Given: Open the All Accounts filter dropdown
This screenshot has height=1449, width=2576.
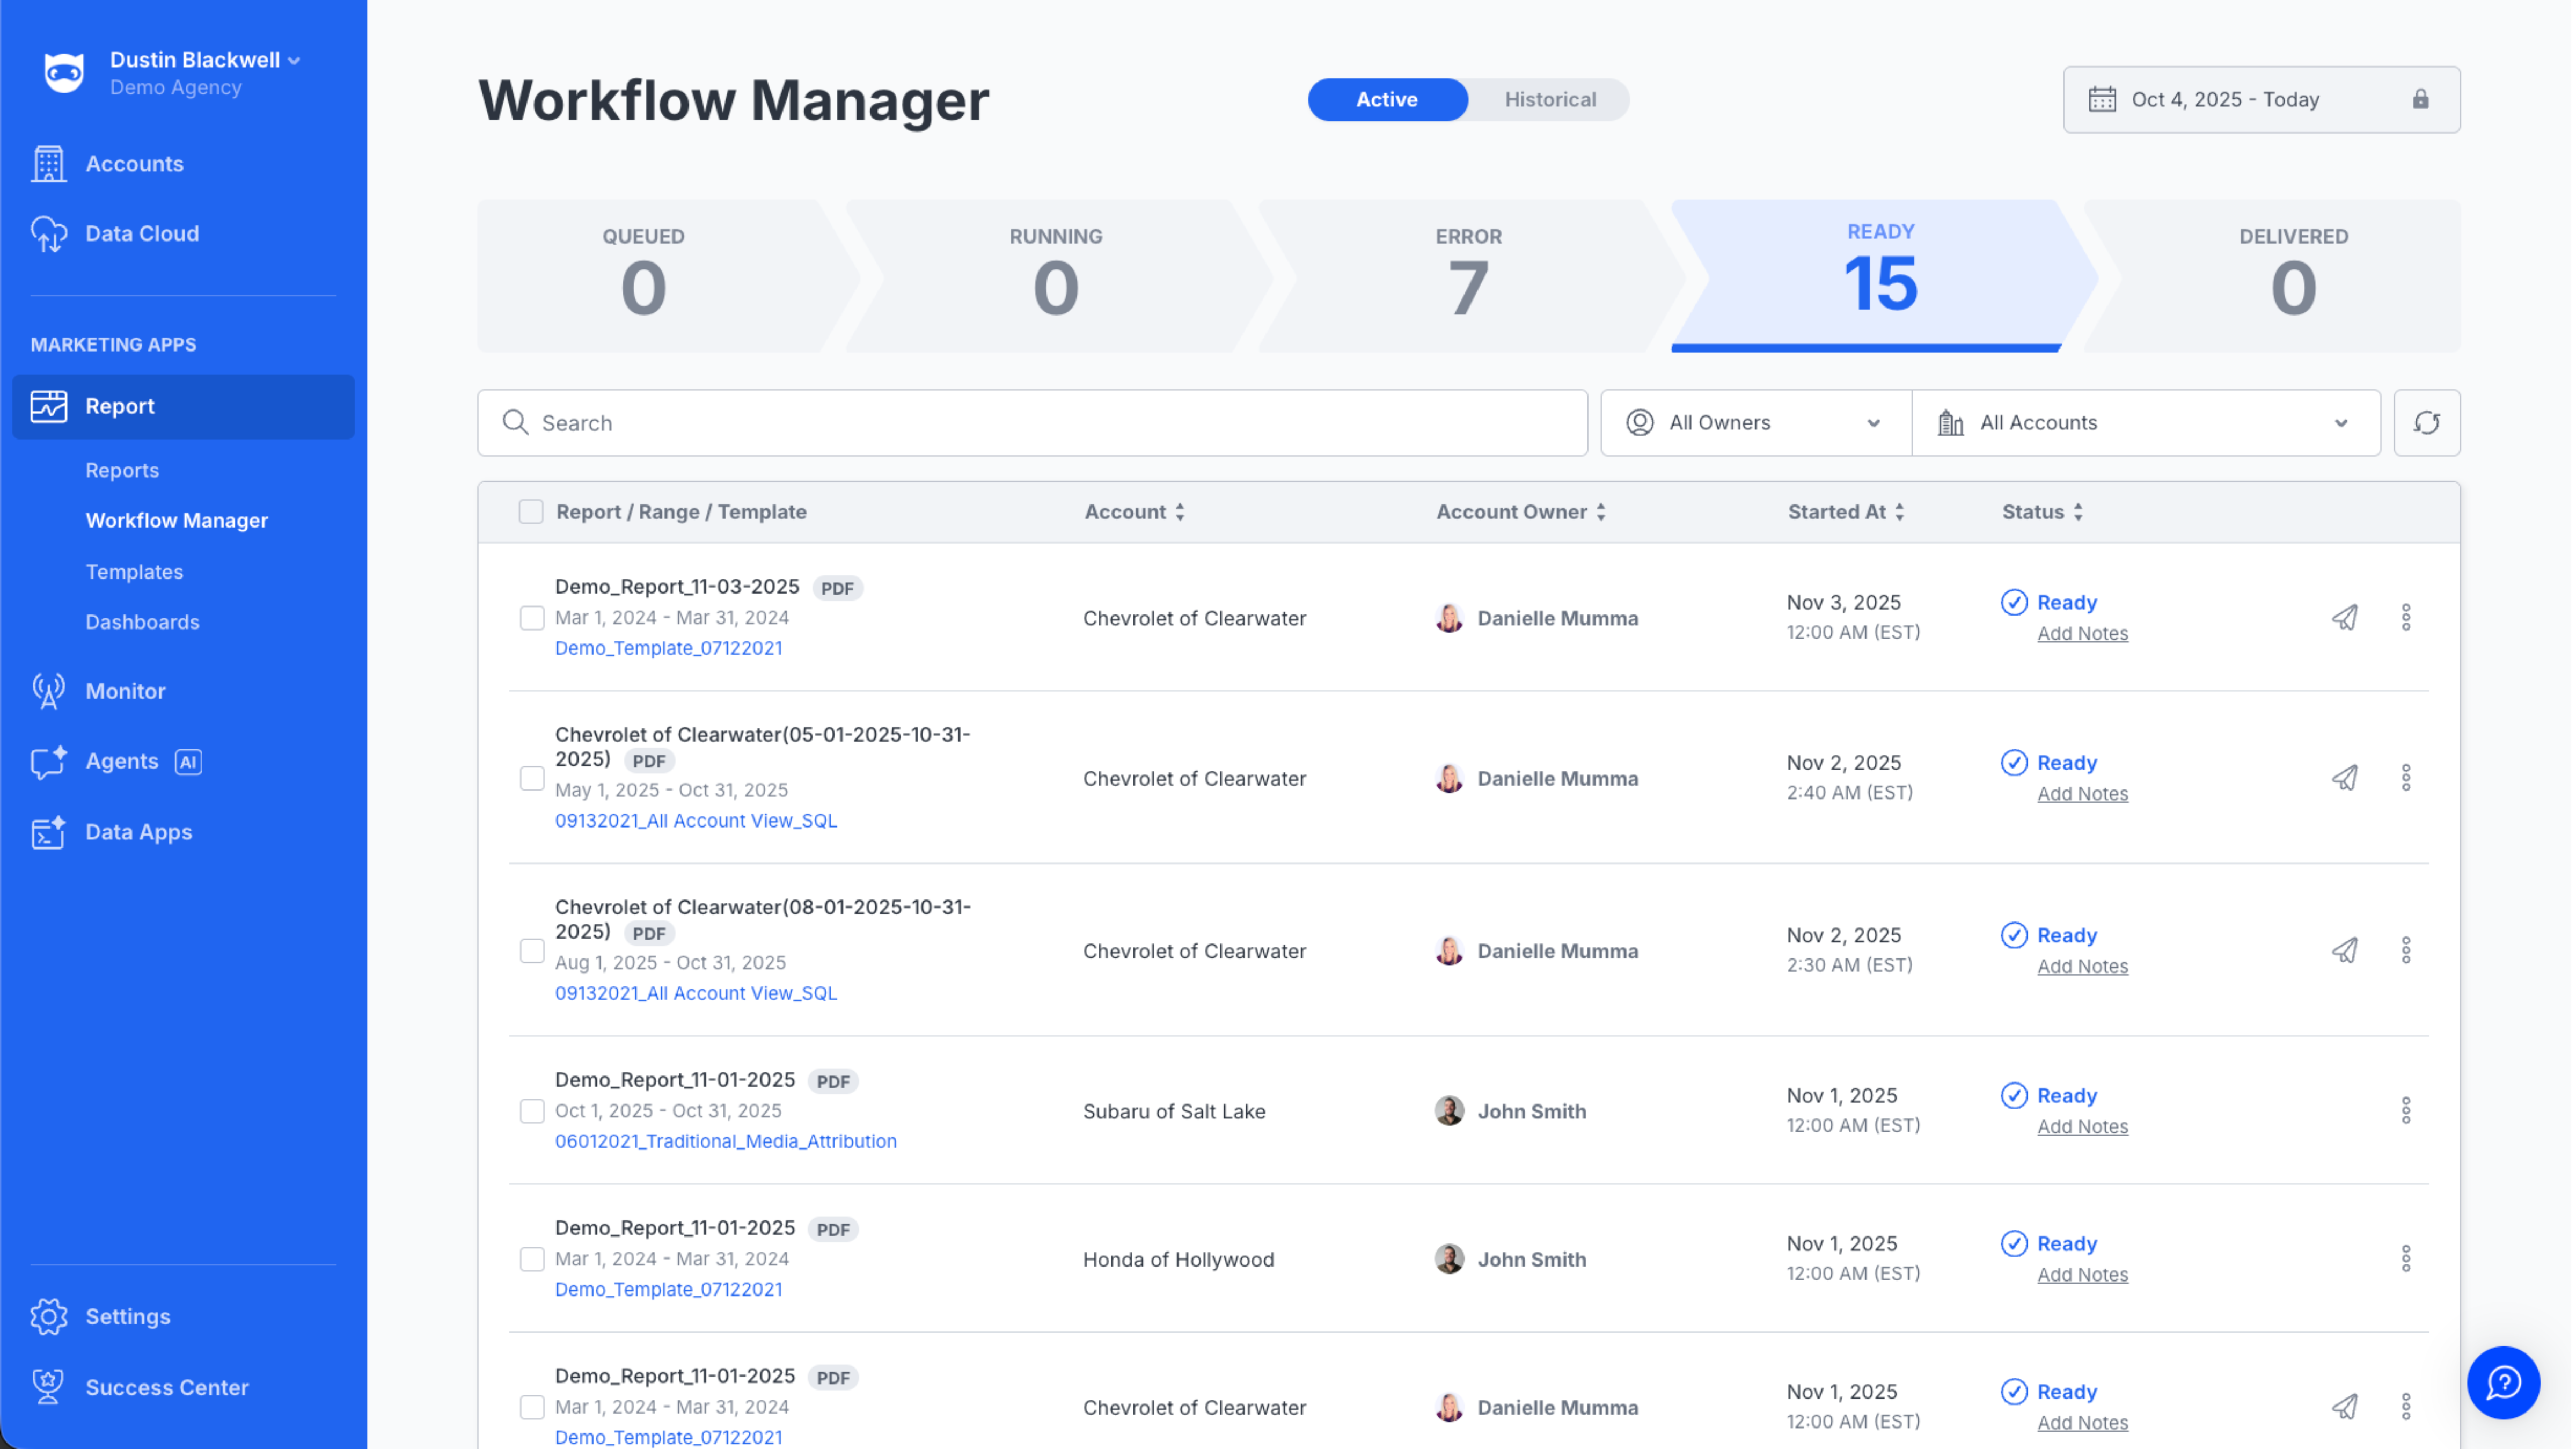Looking at the screenshot, I should tap(2145, 423).
